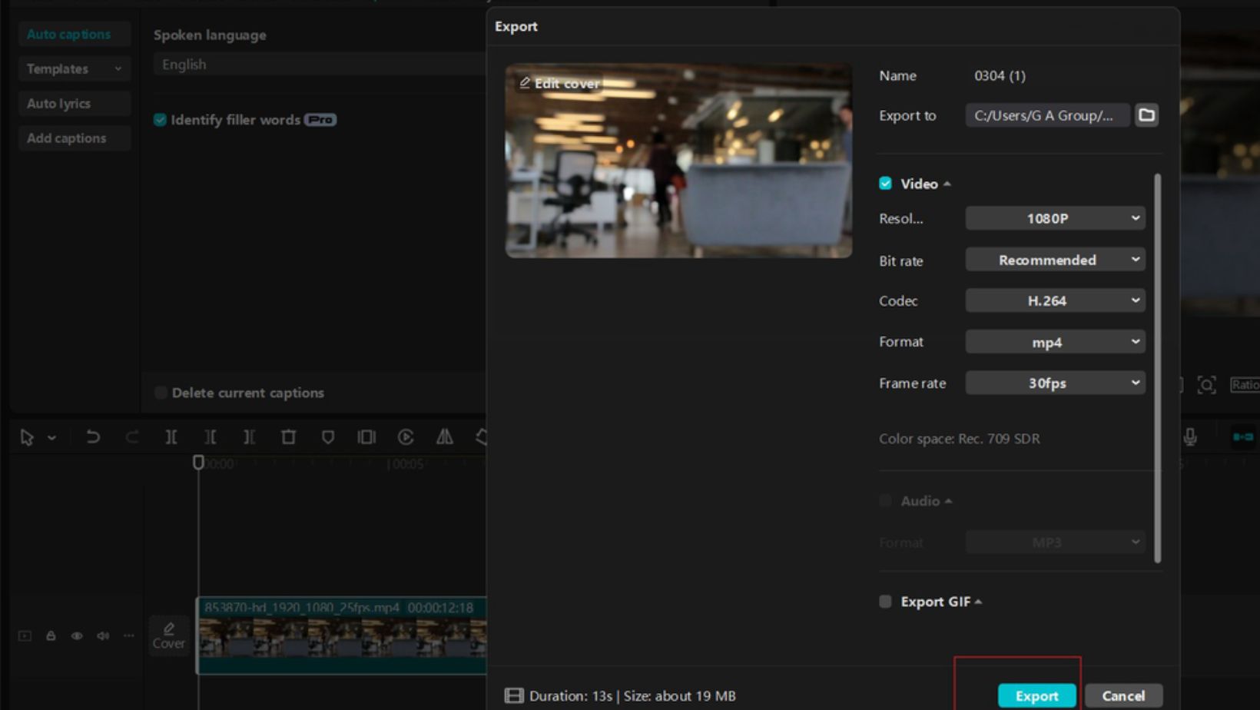Click the marker shield icon

click(x=328, y=437)
